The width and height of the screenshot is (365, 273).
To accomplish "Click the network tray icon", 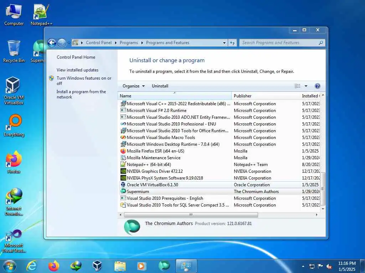I will coord(312,266).
